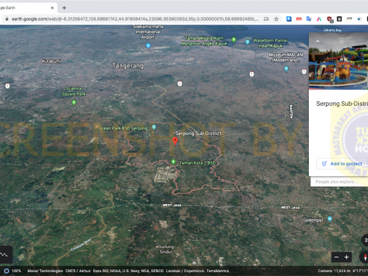Click the People also explore heading

point(336,182)
